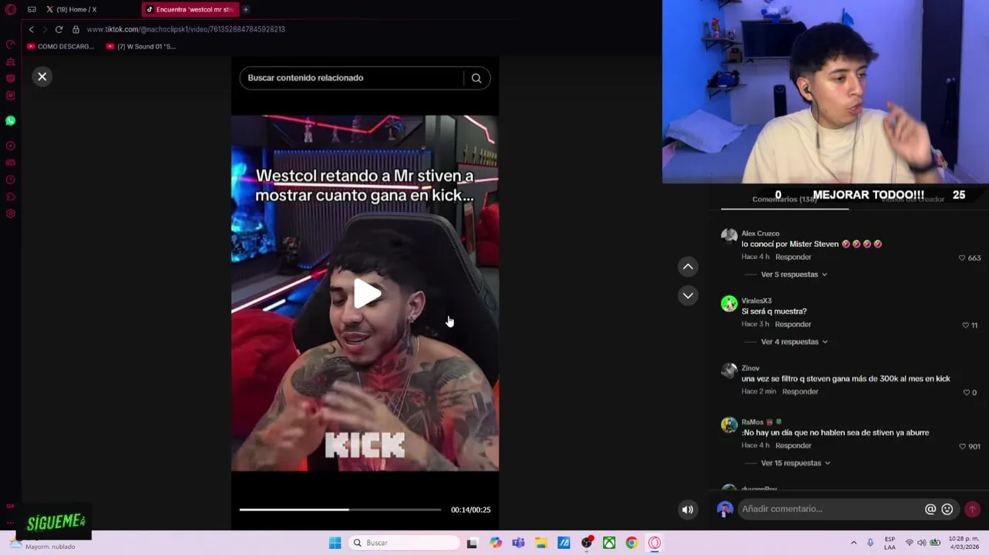Open the COMO DESCARG... YouTube bookmark

(60, 46)
